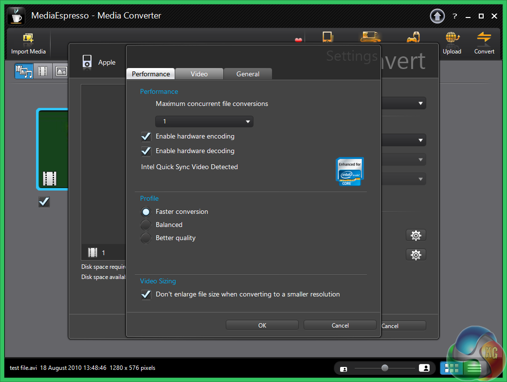Click the thumbnail size slider handle

coord(385,368)
